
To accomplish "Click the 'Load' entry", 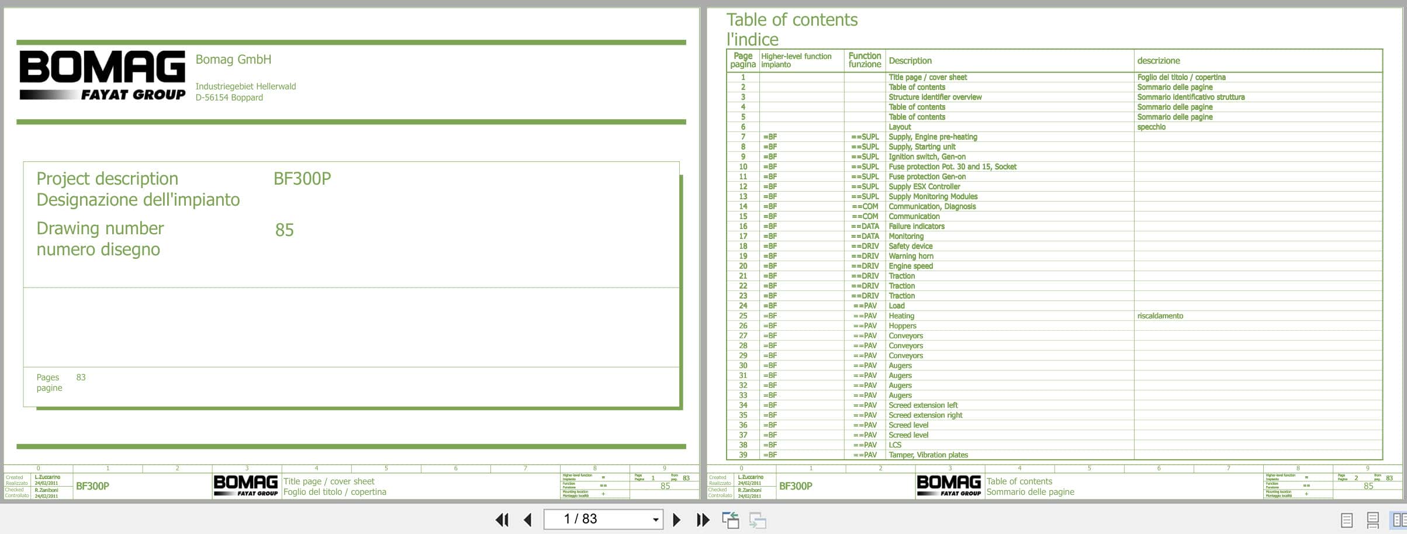I will [896, 306].
